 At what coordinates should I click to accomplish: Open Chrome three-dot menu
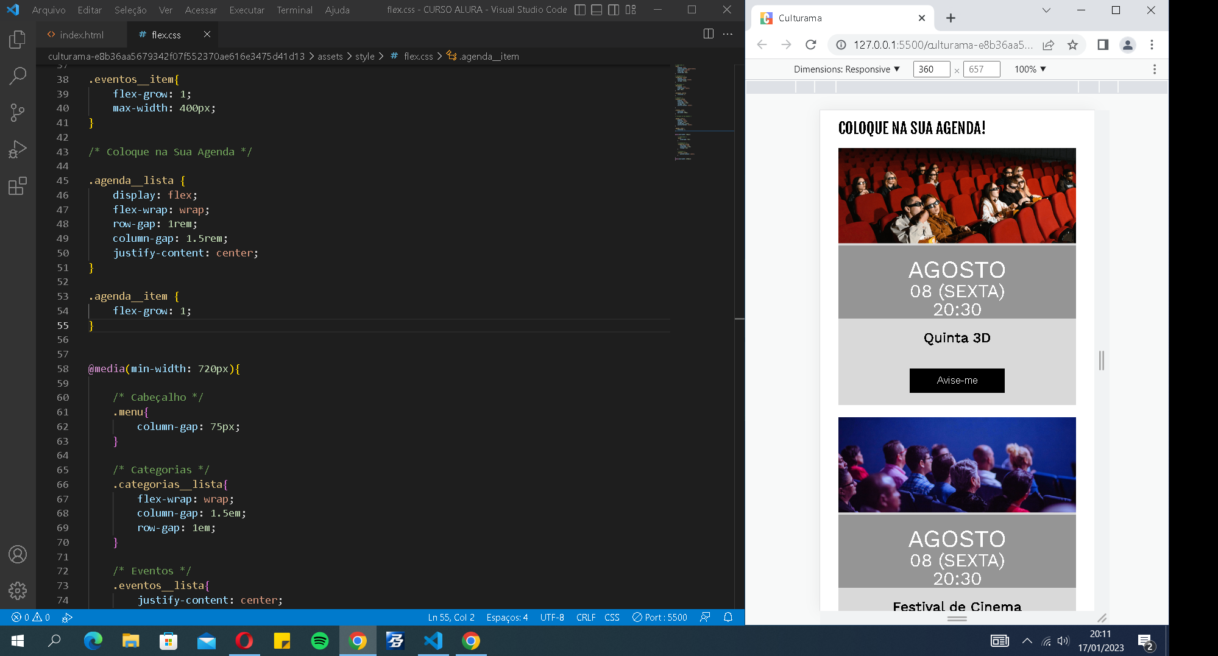pyautogui.click(x=1152, y=44)
